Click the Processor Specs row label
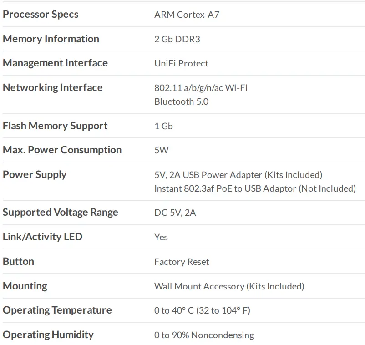The height and width of the screenshot is (345, 365). point(41,14)
